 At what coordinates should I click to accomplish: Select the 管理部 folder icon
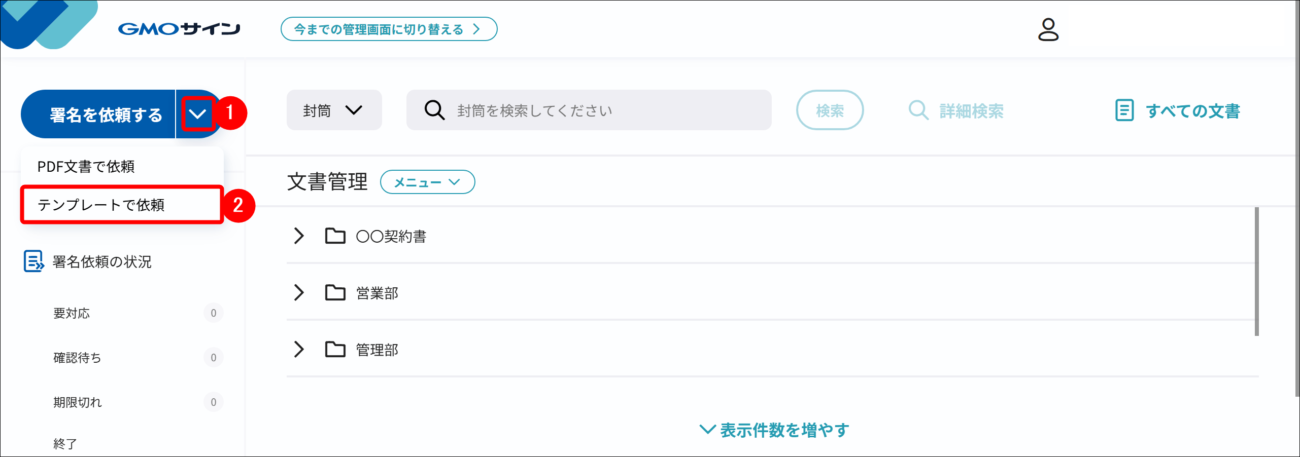pos(335,349)
